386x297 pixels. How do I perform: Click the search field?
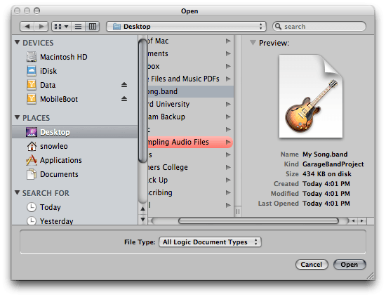pos(319,27)
